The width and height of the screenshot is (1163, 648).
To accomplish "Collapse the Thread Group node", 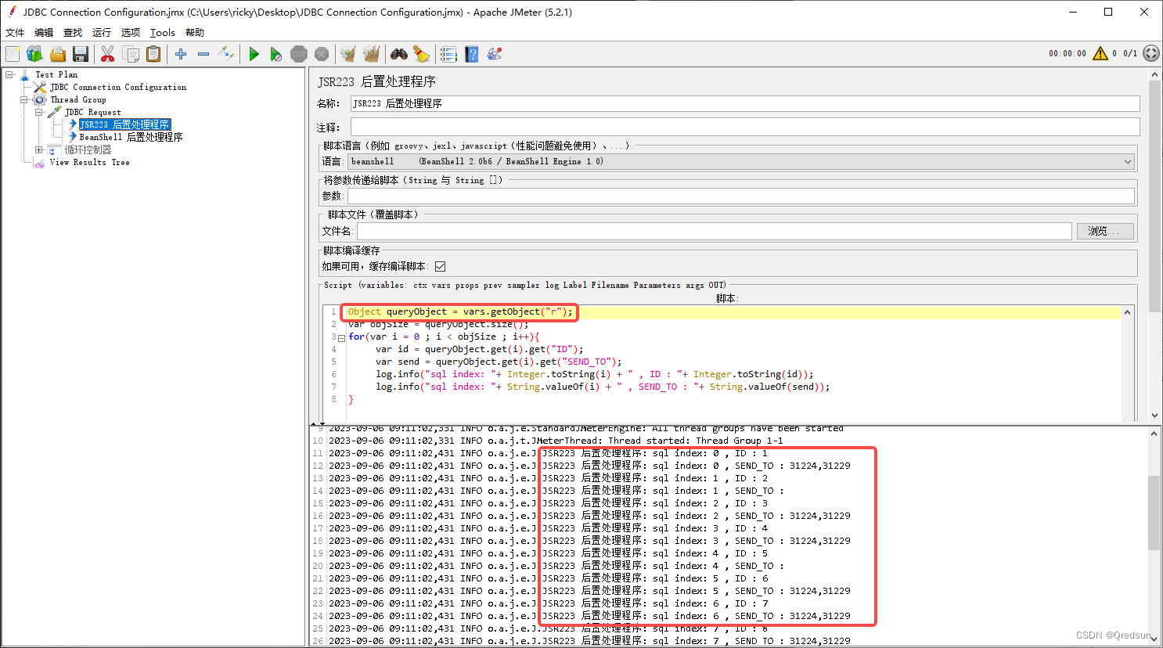I will click(24, 100).
